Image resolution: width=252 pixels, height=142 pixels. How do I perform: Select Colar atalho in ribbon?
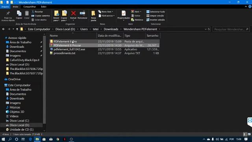point(39,20)
